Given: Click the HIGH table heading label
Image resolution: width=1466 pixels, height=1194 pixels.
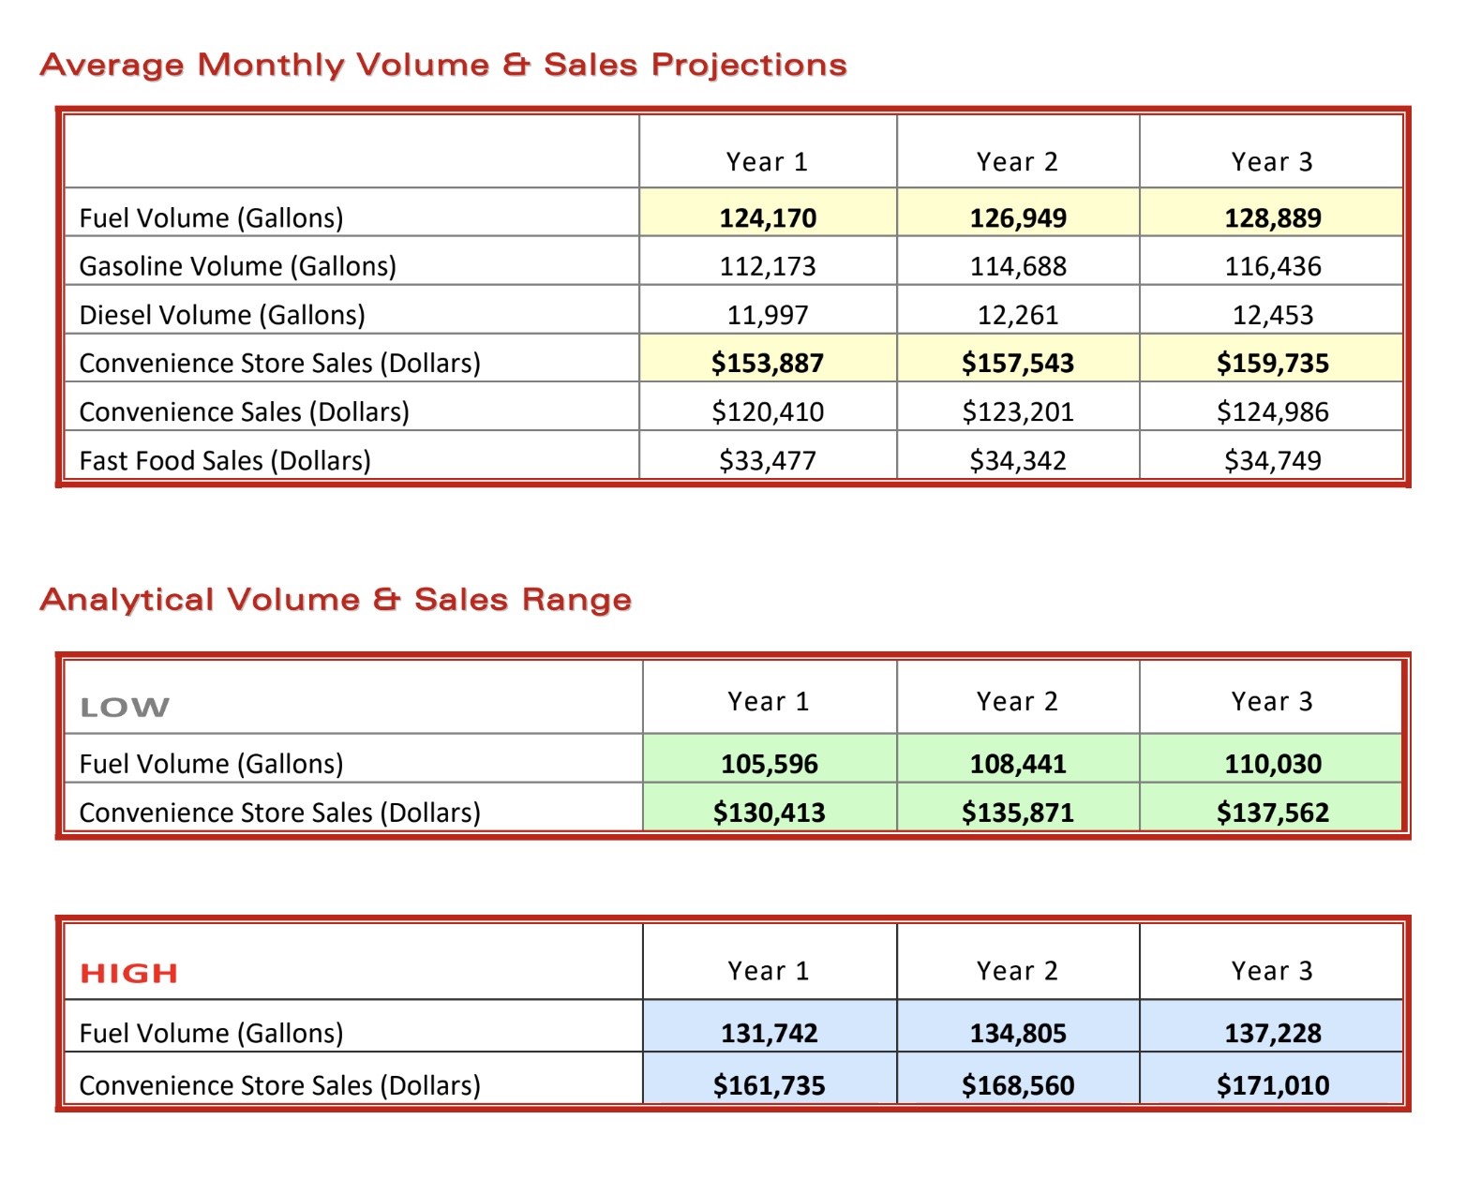Looking at the screenshot, I should [x=129, y=974].
